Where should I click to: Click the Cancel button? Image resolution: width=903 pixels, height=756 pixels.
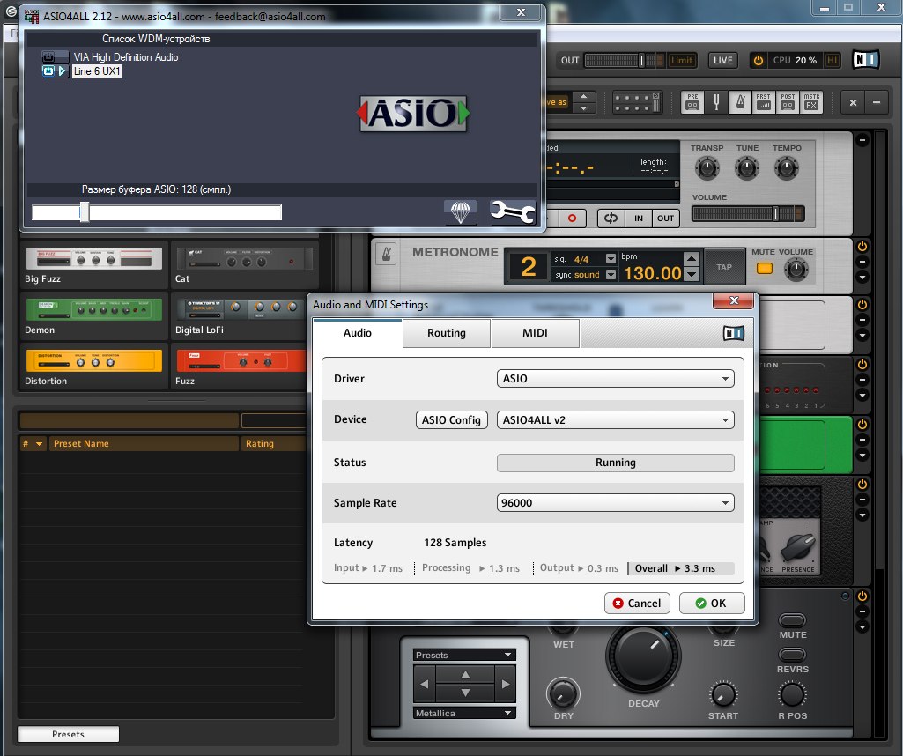(637, 603)
